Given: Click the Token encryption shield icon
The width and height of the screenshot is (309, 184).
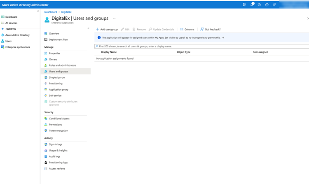Looking at the screenshot, I should pyautogui.click(x=46, y=130).
